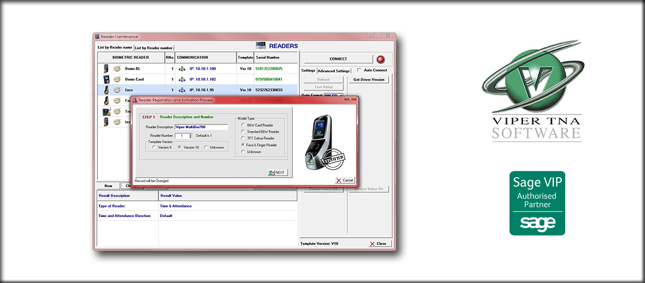Choose Face & Finger Reader model type
The image size is (645, 283).
coord(243,145)
